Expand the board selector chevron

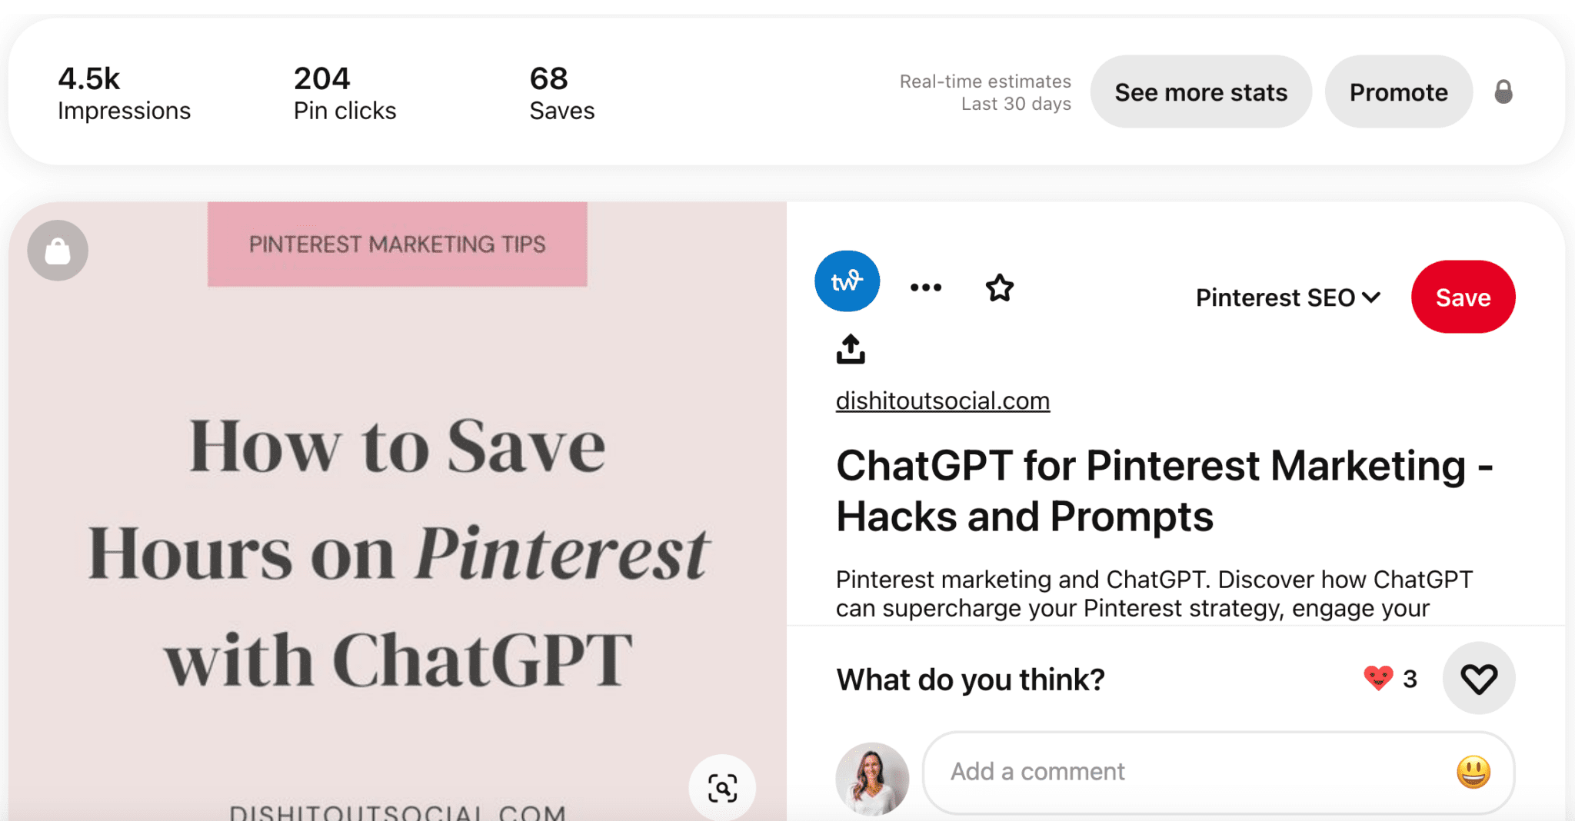click(x=1372, y=298)
